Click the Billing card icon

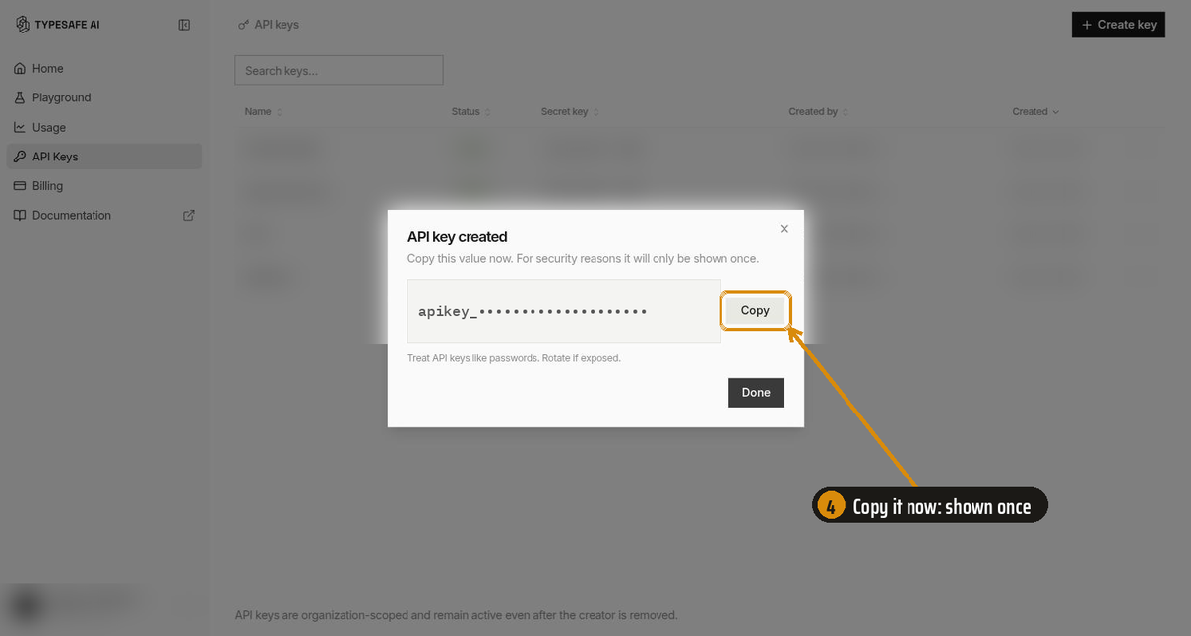(20, 185)
